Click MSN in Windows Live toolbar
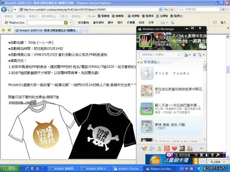The width and height of the screenshot is (230, 172). (x=141, y=23)
